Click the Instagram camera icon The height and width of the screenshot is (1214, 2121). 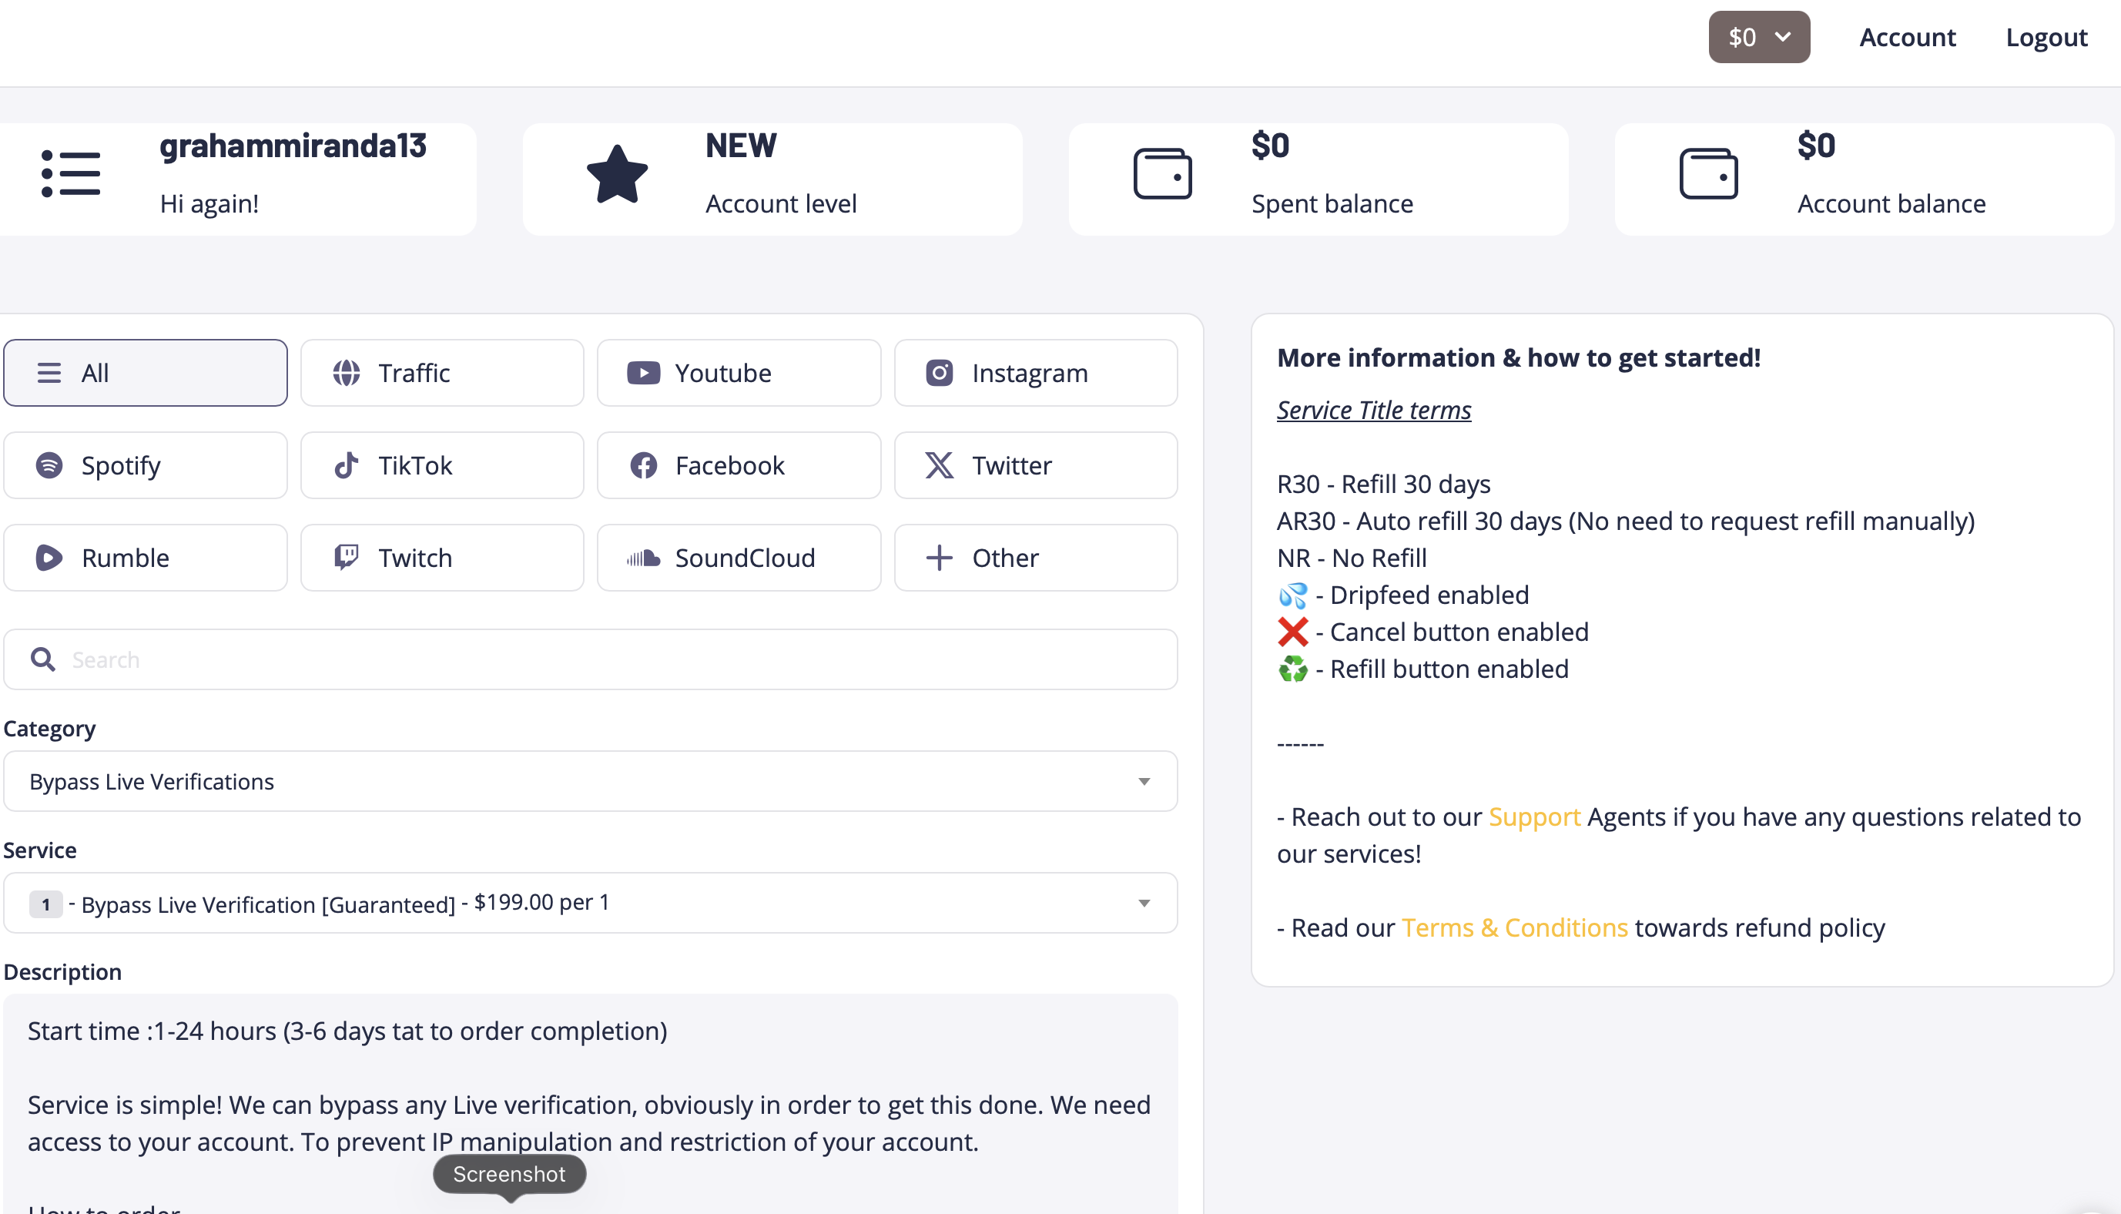940,373
